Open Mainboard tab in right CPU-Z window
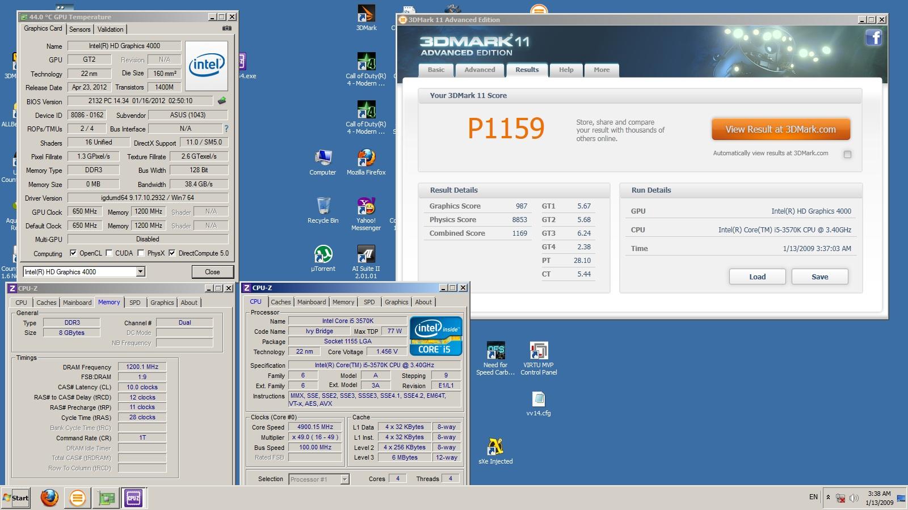 (312, 302)
